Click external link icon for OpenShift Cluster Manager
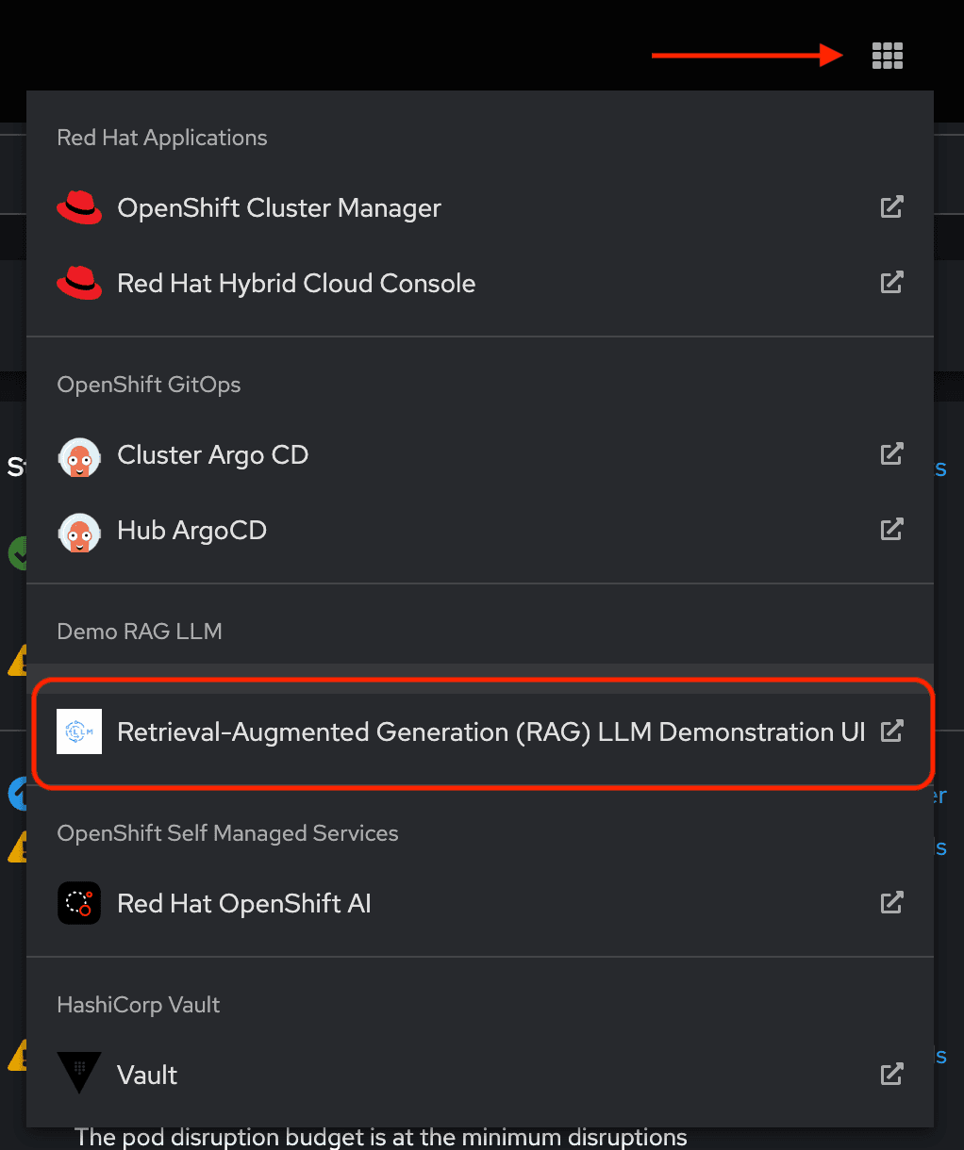 (891, 206)
